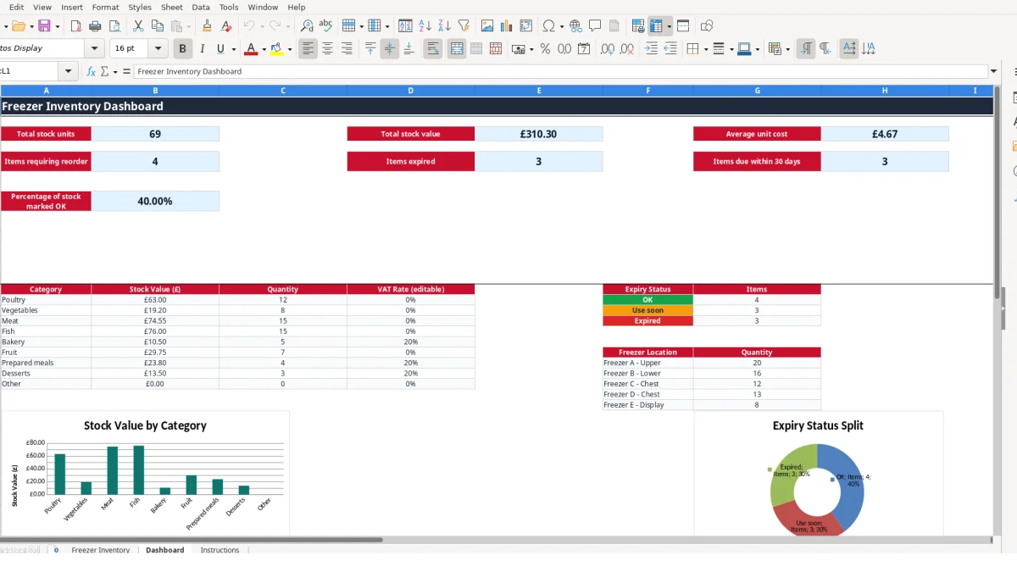Select column header G
This screenshot has width=1017, height=572.
757,91
